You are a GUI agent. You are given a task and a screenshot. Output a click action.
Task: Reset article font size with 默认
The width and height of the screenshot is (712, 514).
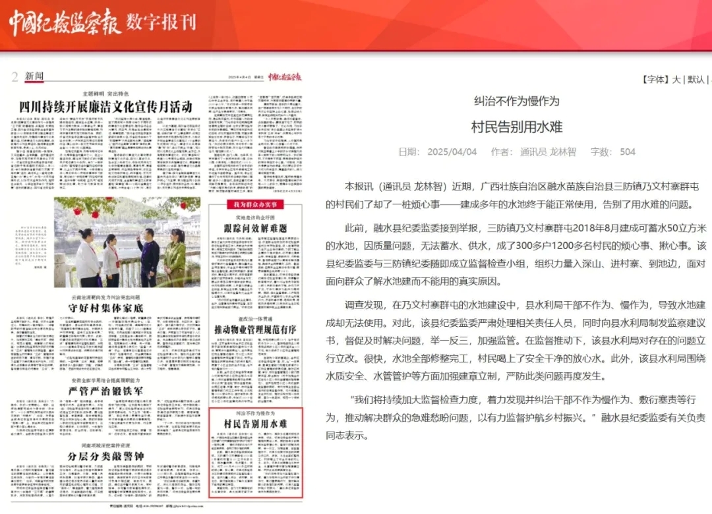(696, 80)
